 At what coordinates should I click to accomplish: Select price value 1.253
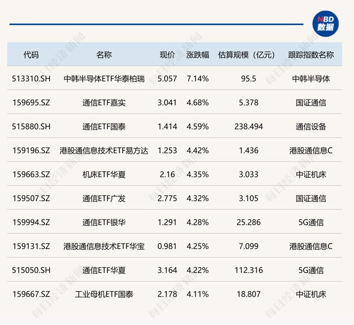[167, 150]
